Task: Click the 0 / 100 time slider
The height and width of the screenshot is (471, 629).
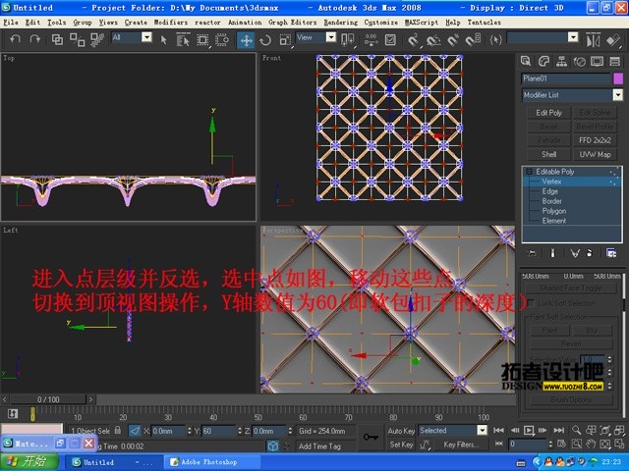Action: pyautogui.click(x=48, y=399)
